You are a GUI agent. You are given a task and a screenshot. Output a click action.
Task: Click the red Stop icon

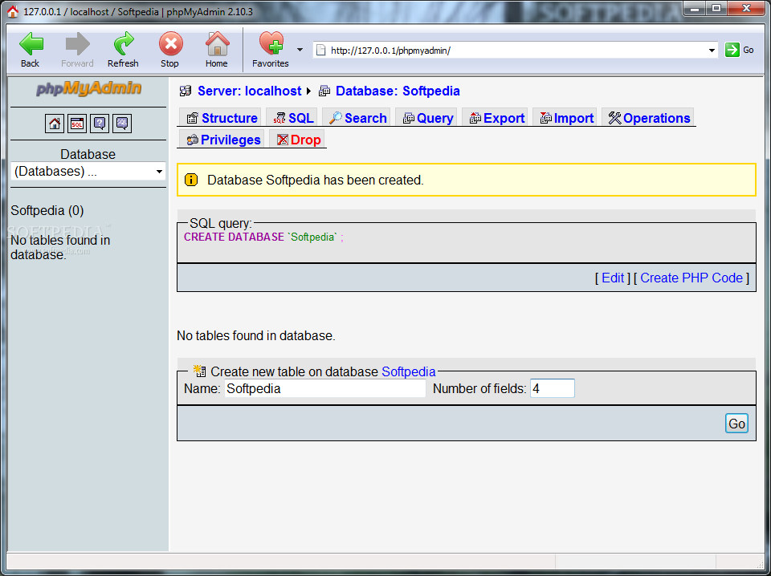pyautogui.click(x=170, y=44)
